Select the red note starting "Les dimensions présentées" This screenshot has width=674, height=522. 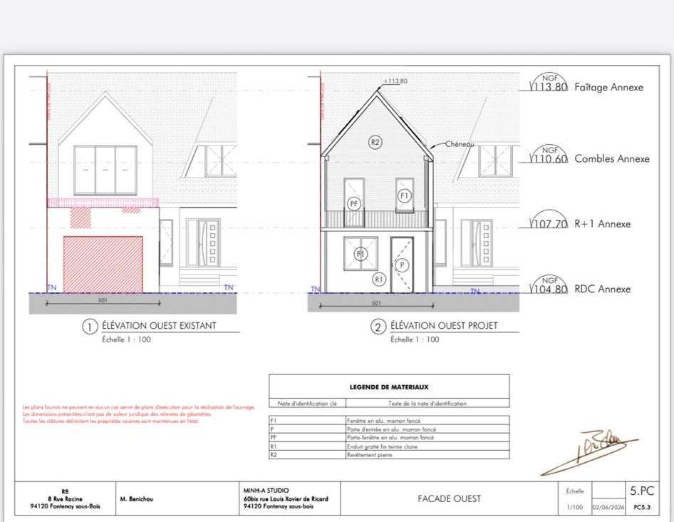[117, 414]
